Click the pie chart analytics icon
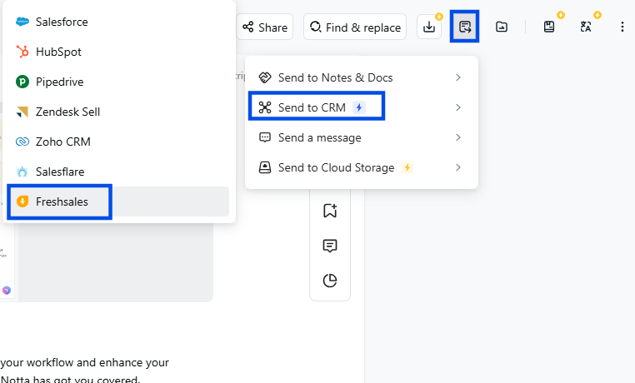 tap(330, 281)
